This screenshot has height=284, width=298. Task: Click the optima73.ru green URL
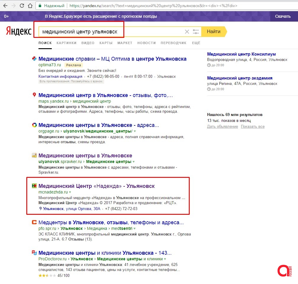click(x=50, y=65)
